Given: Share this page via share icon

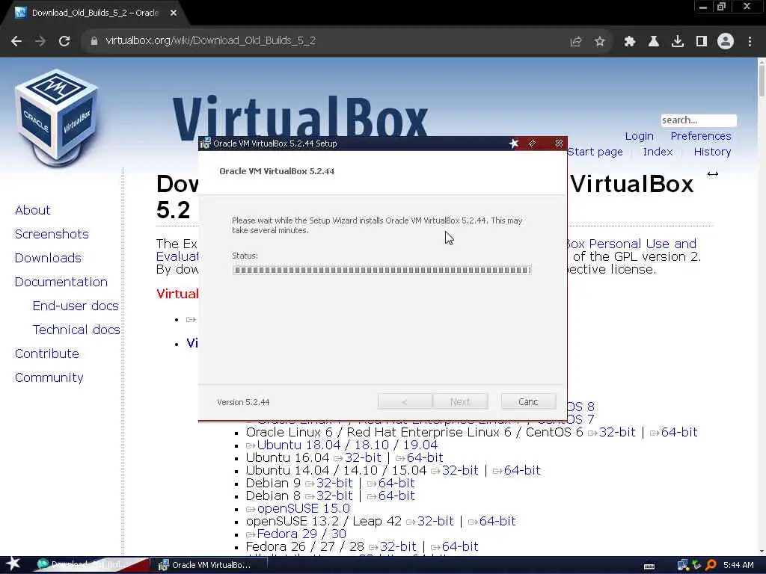Looking at the screenshot, I should [x=576, y=42].
